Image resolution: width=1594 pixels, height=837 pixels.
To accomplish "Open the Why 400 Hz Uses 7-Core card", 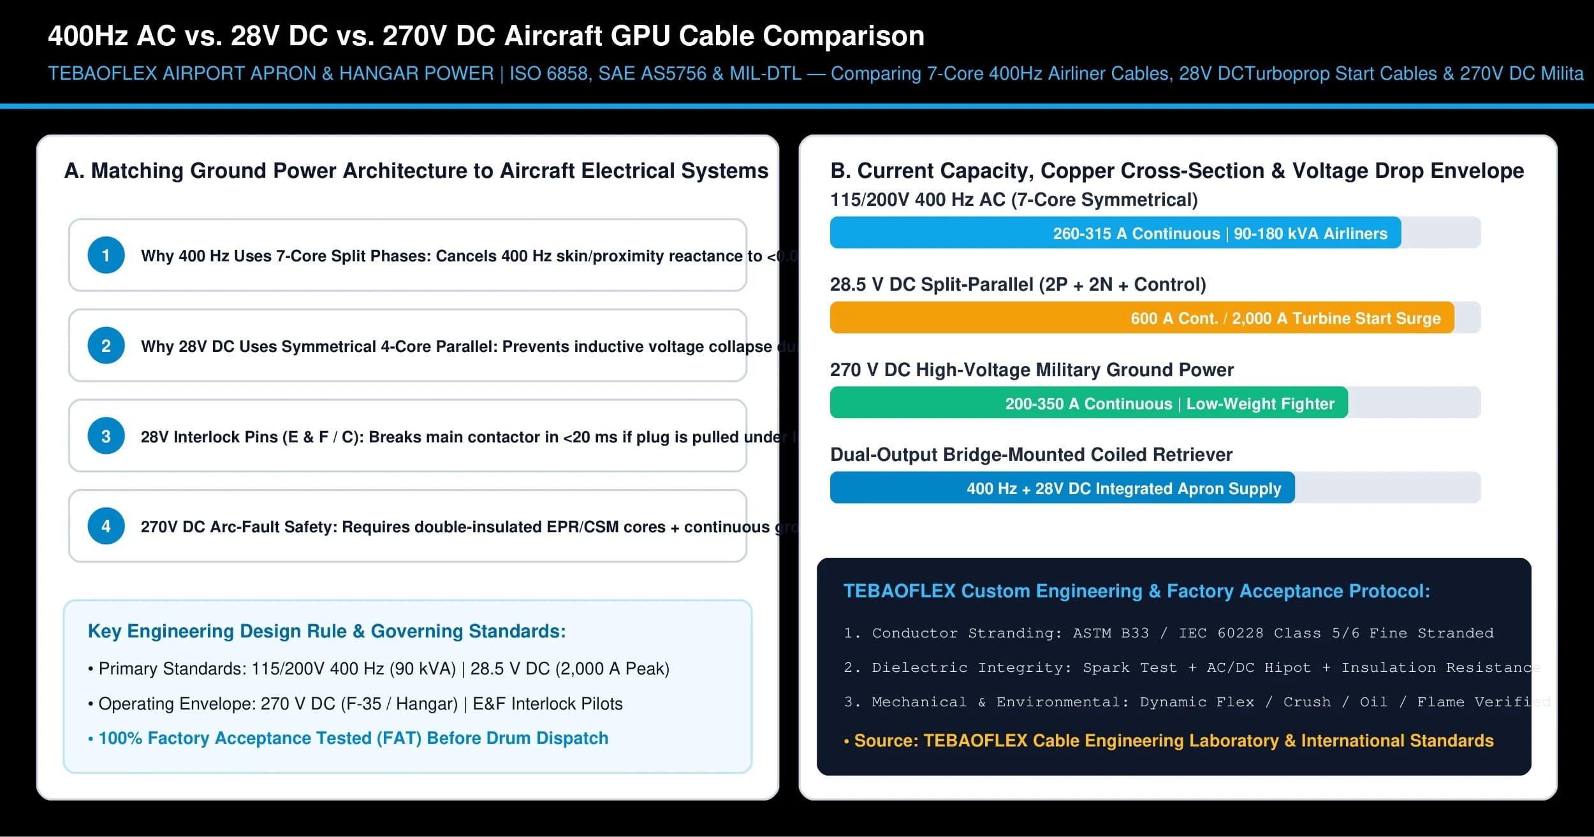I will pyautogui.click(x=407, y=255).
